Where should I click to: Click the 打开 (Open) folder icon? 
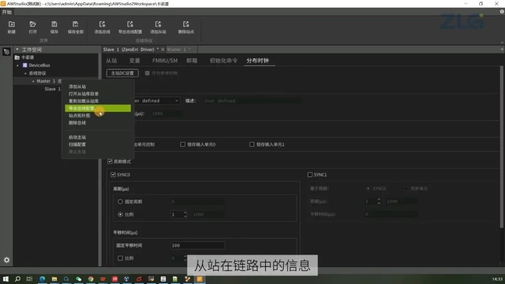click(x=33, y=24)
